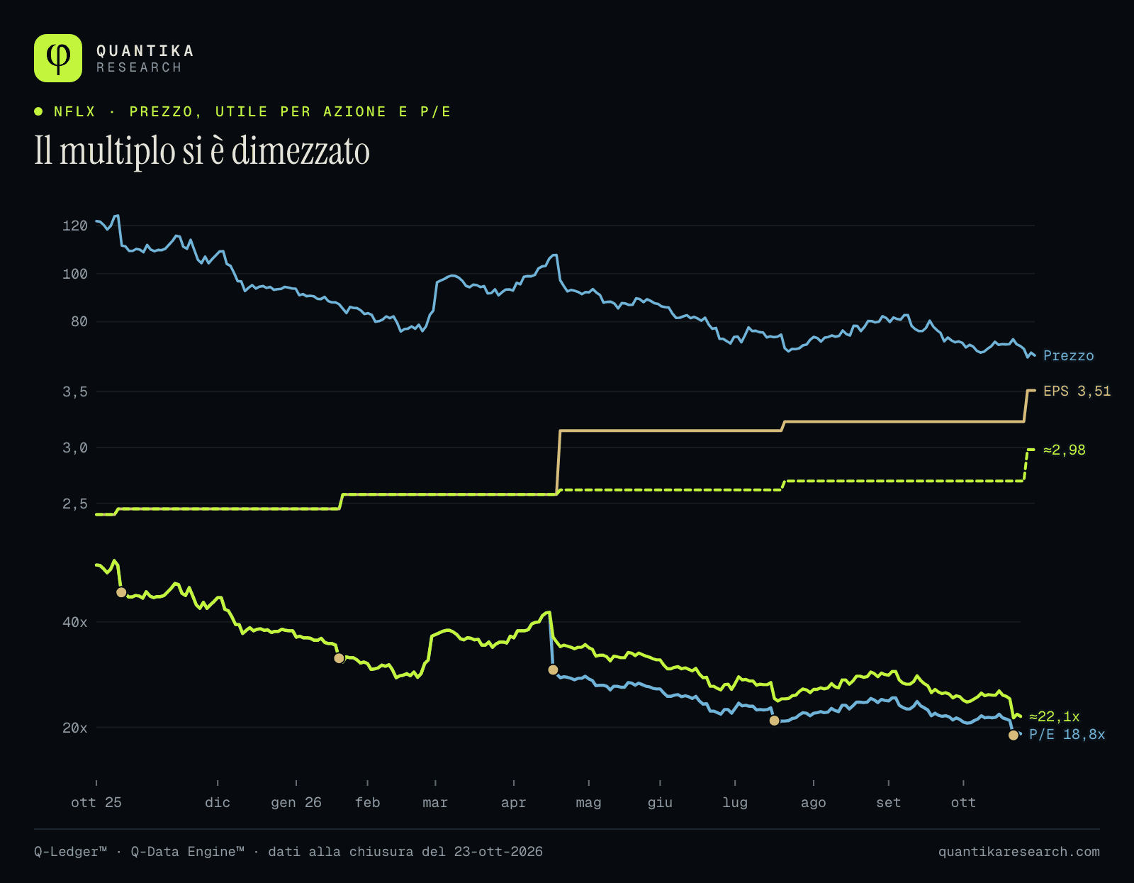This screenshot has height=883, width=1134.
Task: Click the '3,5' EPS axis label
Action: (x=75, y=391)
